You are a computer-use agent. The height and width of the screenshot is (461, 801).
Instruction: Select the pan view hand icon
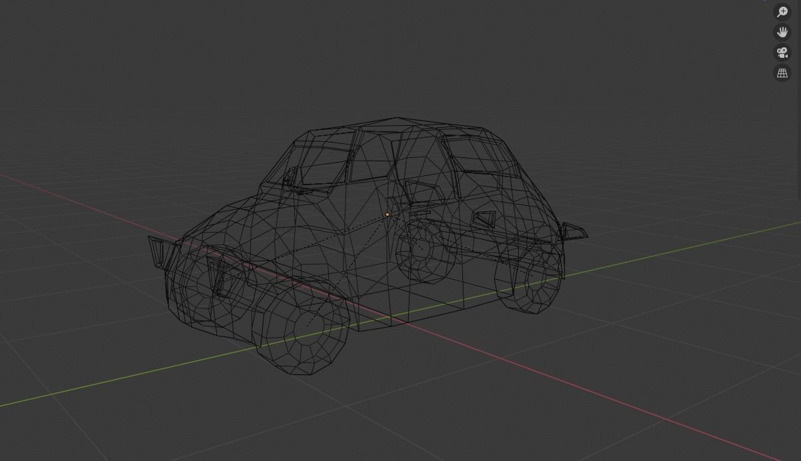[x=782, y=32]
